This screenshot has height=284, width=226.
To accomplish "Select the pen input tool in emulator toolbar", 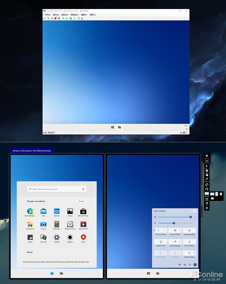I will coord(207,179).
